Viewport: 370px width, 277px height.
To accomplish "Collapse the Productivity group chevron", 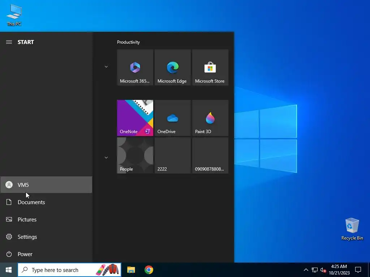I will tap(106, 67).
